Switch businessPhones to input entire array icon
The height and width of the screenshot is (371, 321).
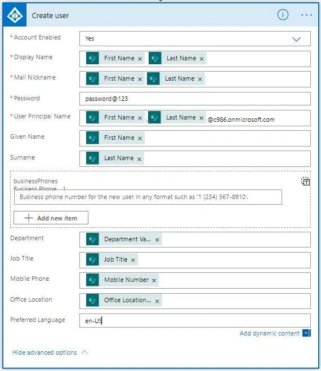305,181
